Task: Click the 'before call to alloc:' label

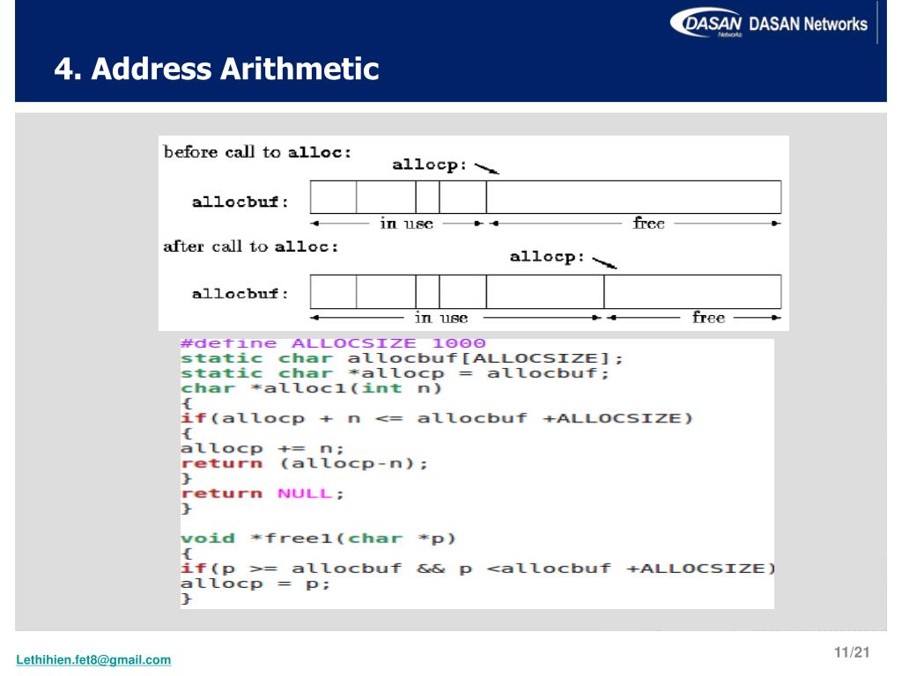Action: (x=257, y=152)
